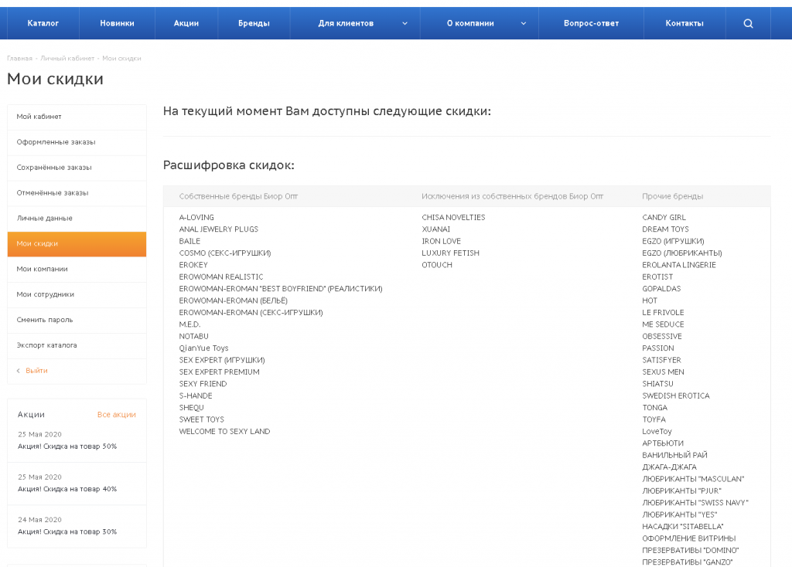This screenshot has width=792, height=567.
Task: Select brand IRON LOVE
Action: coord(442,242)
